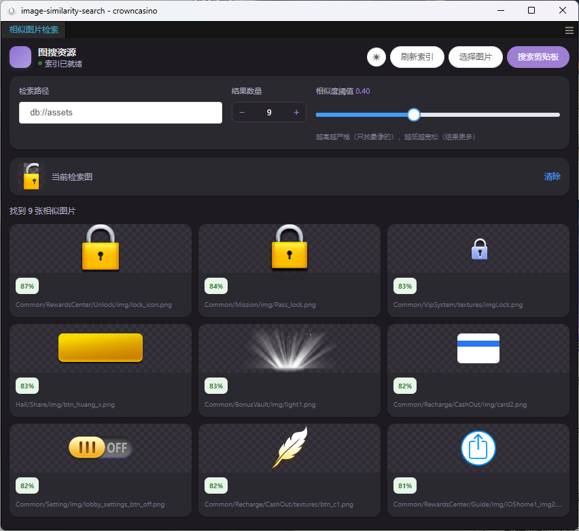This screenshot has width=579, height=531.
Task: Select the lobby_settings_btn_off.png OFF switch image
Action: (101, 447)
